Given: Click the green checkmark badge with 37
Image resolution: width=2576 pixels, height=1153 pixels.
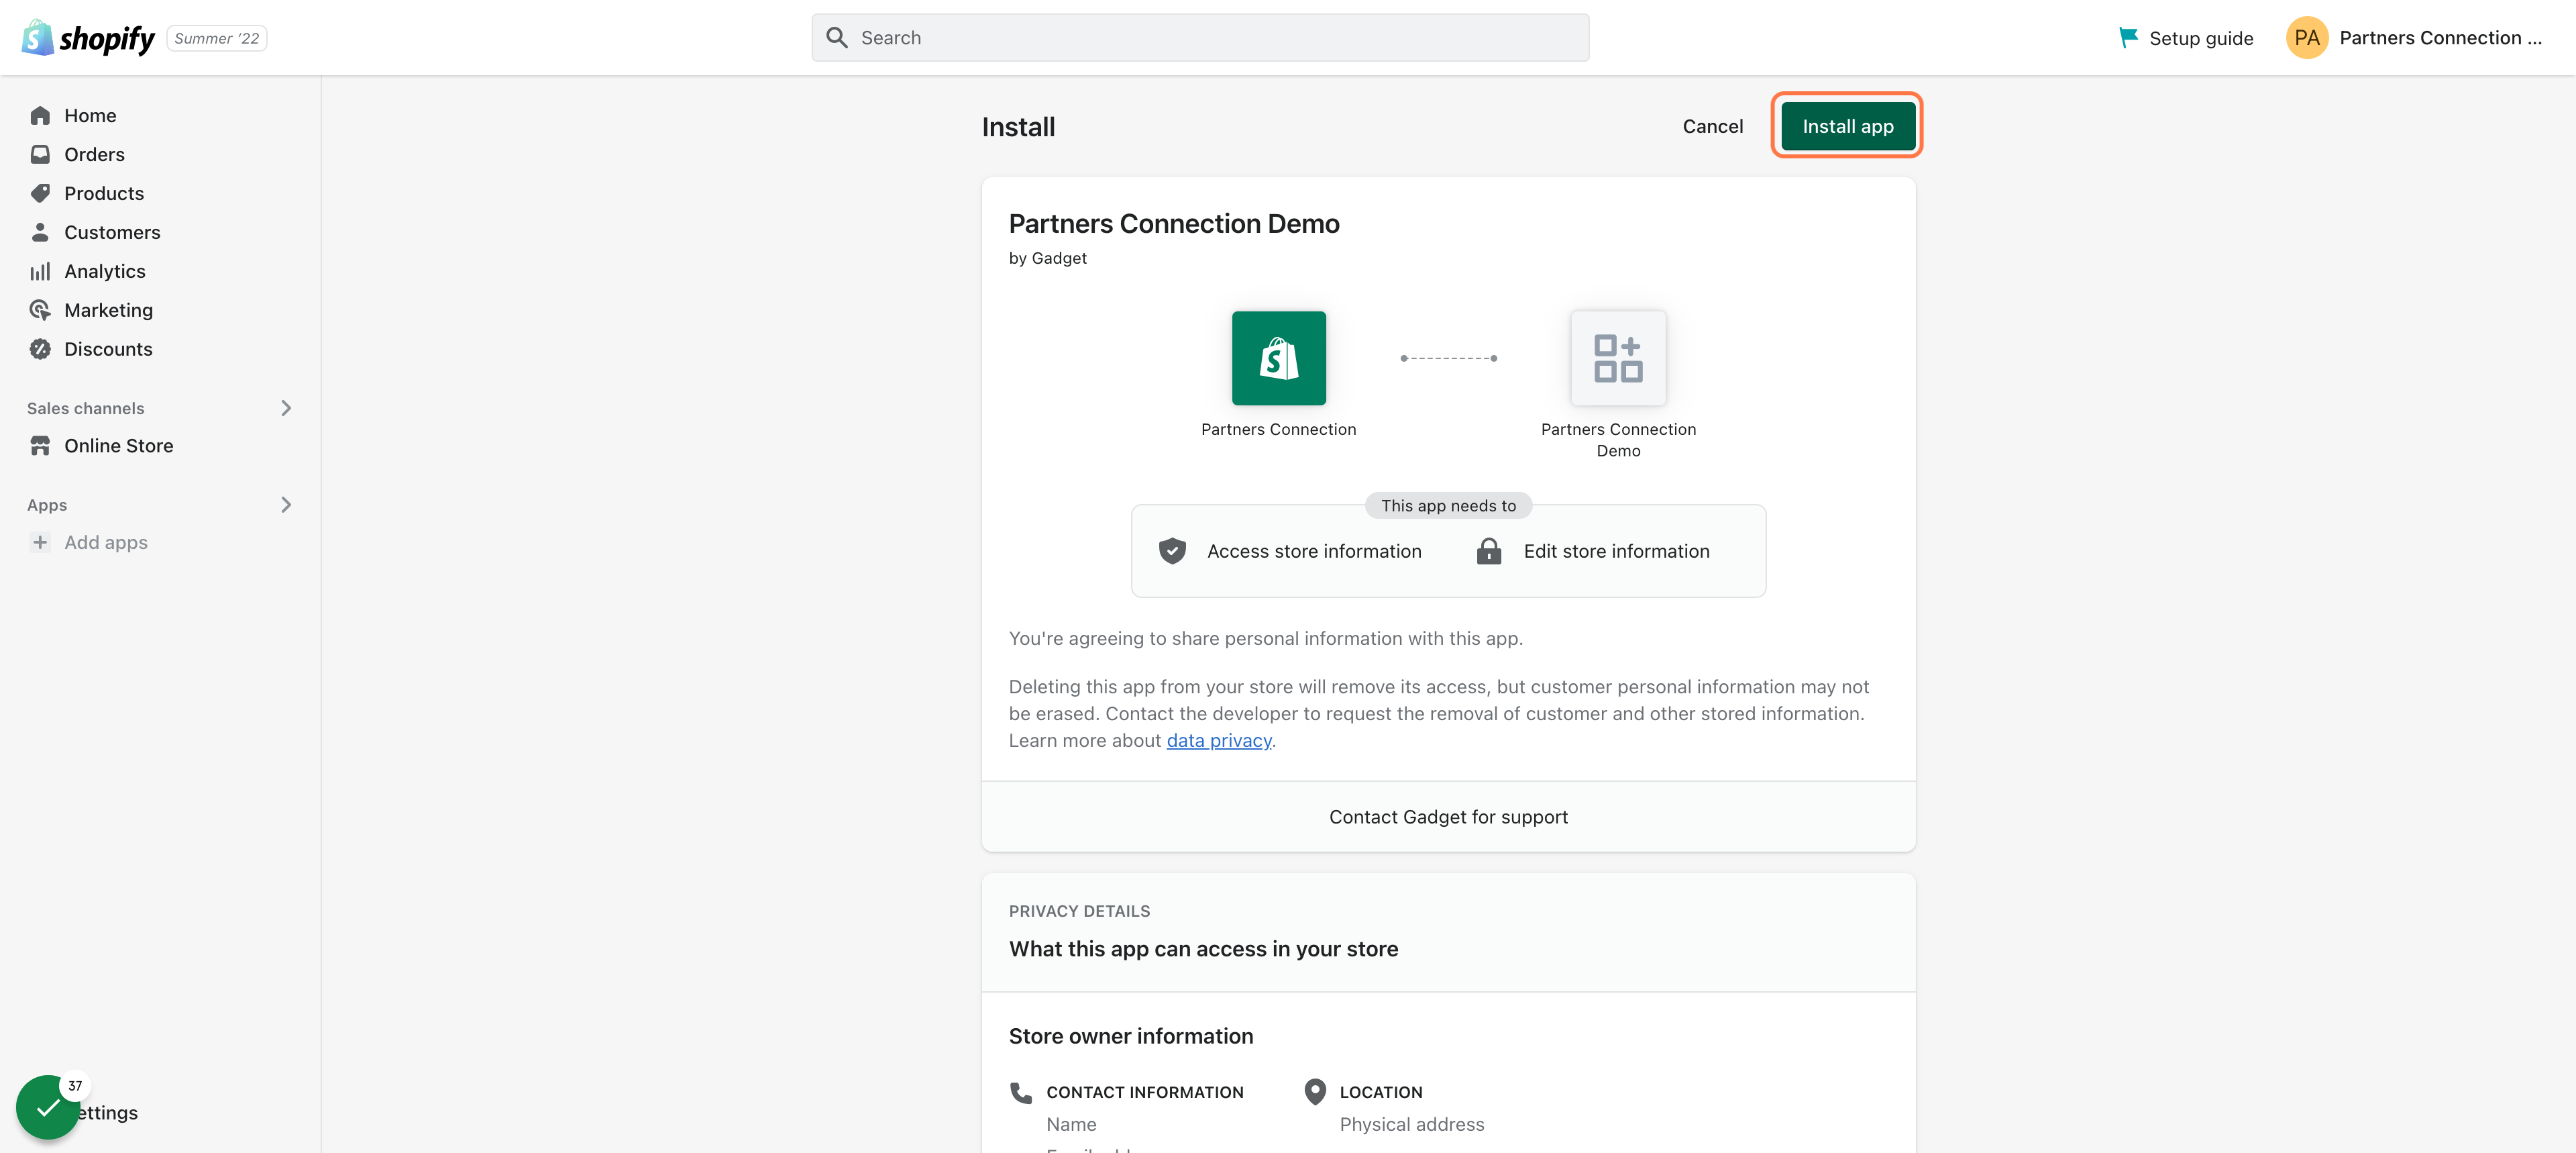Looking at the screenshot, I should point(48,1107).
